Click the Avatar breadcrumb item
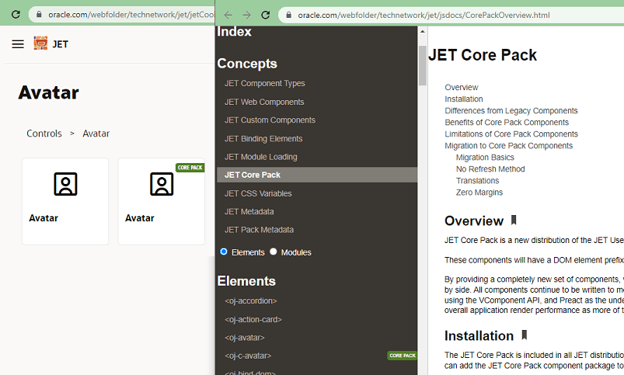Viewport: 624px width, 375px height. (x=96, y=134)
